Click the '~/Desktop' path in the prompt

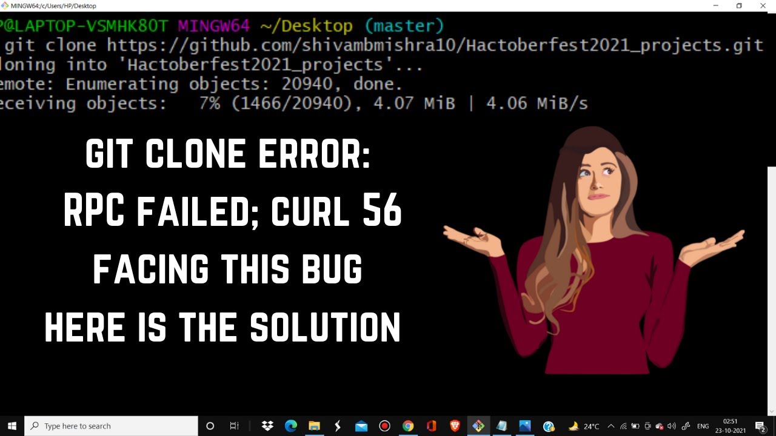pyautogui.click(x=306, y=26)
